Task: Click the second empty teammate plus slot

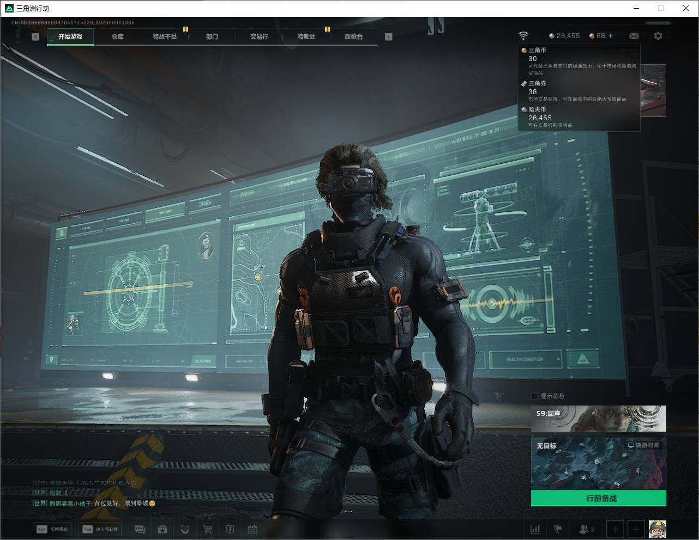Action: pyautogui.click(x=636, y=529)
